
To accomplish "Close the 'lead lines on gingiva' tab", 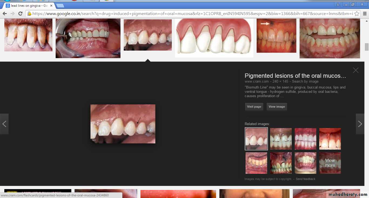I will click(51, 5).
